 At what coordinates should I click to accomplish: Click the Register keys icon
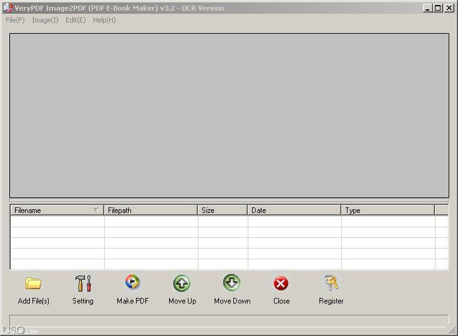[331, 283]
